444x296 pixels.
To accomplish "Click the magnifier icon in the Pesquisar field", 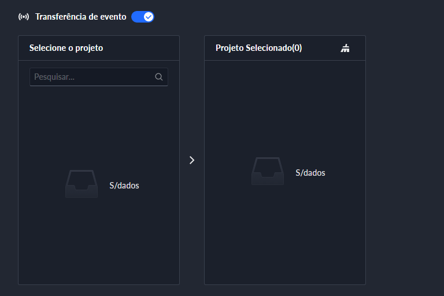I will pyautogui.click(x=159, y=77).
